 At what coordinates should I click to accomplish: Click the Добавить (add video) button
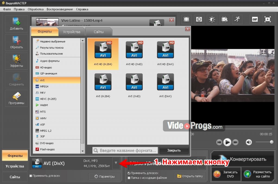coord(17,24)
